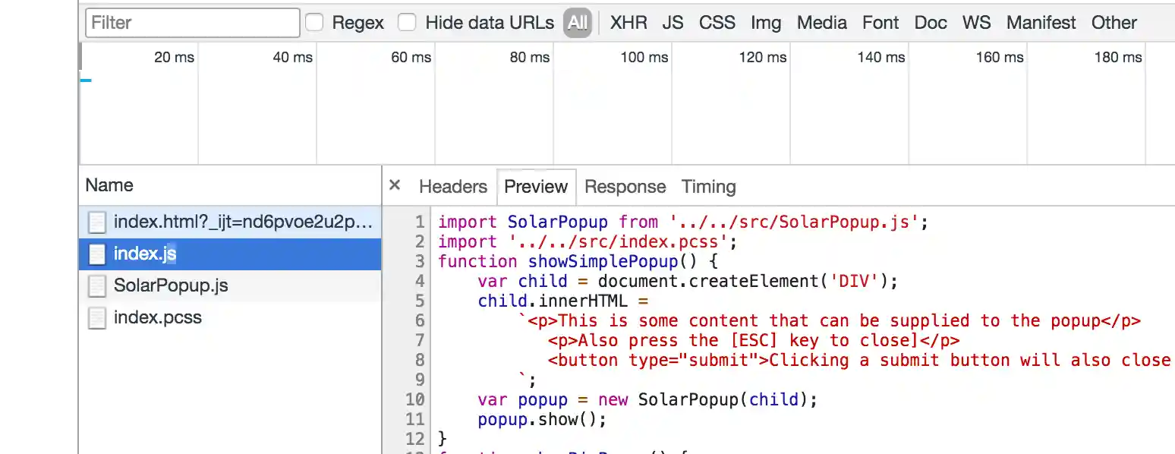Image resolution: width=1175 pixels, height=454 pixels.
Task: Click the SolarPopup.js file icon
Action: point(96,285)
